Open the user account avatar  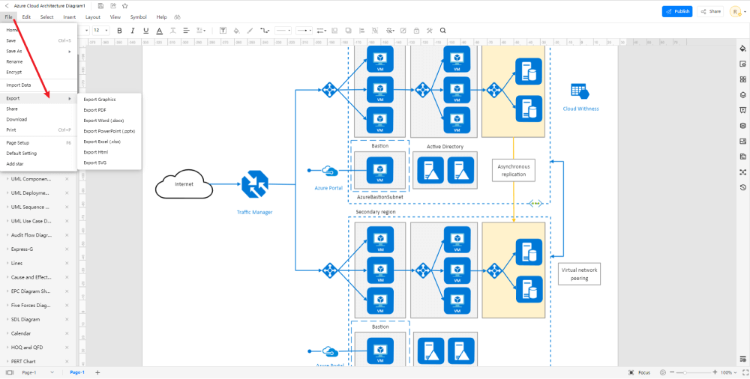[735, 11]
